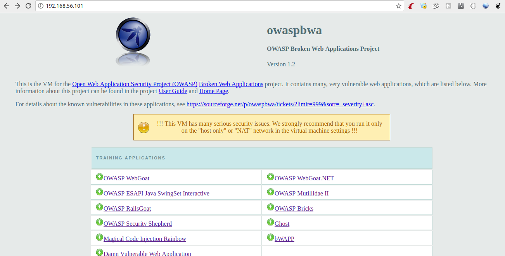This screenshot has width=505, height=256.
Task: Click the Version 1.2 text
Action: pyautogui.click(x=281, y=64)
